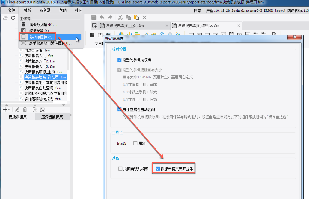This screenshot has height=199, width=309.
Task: Open the 文件 menu
Action: [11, 10]
